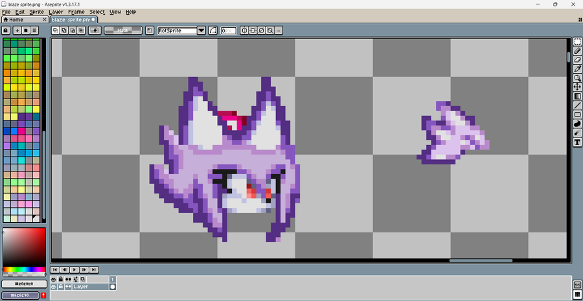This screenshot has height=301, width=583.
Task: Go to the first frame
Action: (x=55, y=269)
